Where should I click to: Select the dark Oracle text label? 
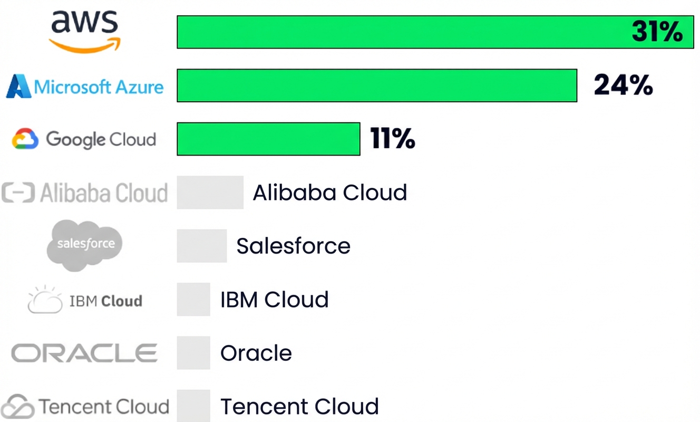point(256,353)
